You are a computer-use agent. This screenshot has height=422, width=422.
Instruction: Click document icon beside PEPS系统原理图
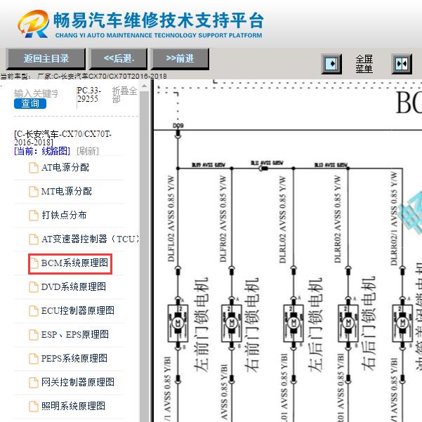[x=34, y=359]
